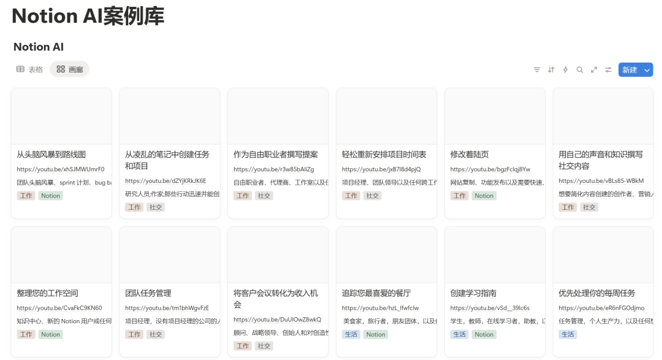662x360 pixels.
Task: Open card titled 修改着陆页
Action: click(x=470, y=154)
